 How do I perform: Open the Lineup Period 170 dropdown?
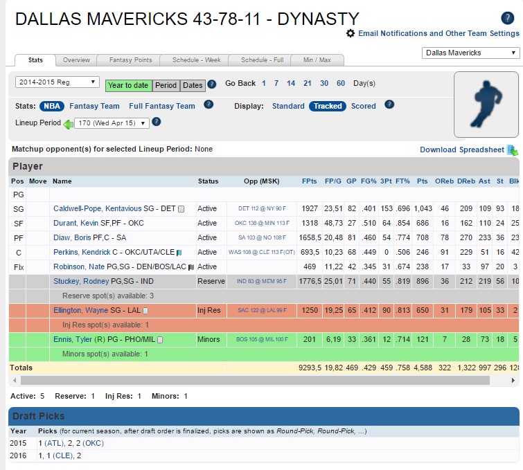click(112, 123)
